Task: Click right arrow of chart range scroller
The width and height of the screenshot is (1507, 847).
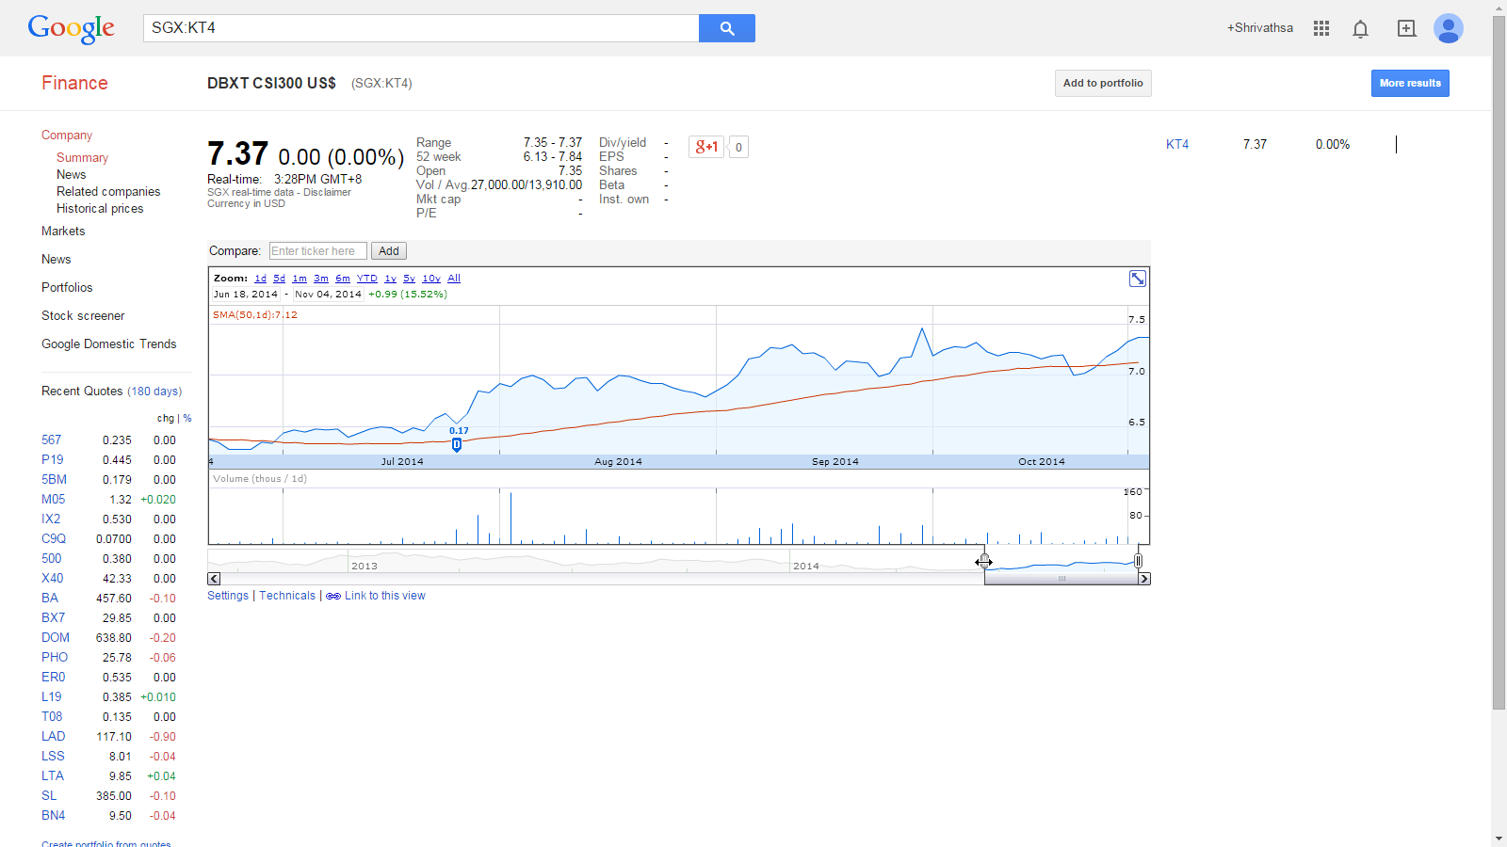Action: point(1144,579)
